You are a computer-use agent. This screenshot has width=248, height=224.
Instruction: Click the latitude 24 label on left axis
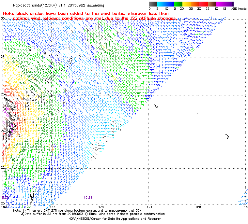click(x=3, y=131)
